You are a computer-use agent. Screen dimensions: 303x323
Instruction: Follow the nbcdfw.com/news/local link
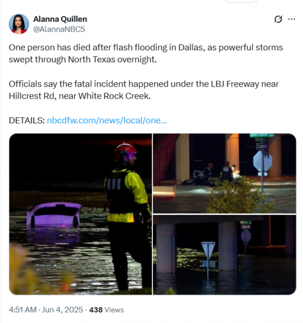click(x=106, y=120)
